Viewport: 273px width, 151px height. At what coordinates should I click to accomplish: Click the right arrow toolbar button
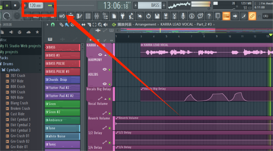(x=235, y=16)
